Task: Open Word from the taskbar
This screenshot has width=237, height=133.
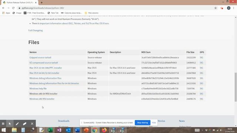Action: coord(77,130)
